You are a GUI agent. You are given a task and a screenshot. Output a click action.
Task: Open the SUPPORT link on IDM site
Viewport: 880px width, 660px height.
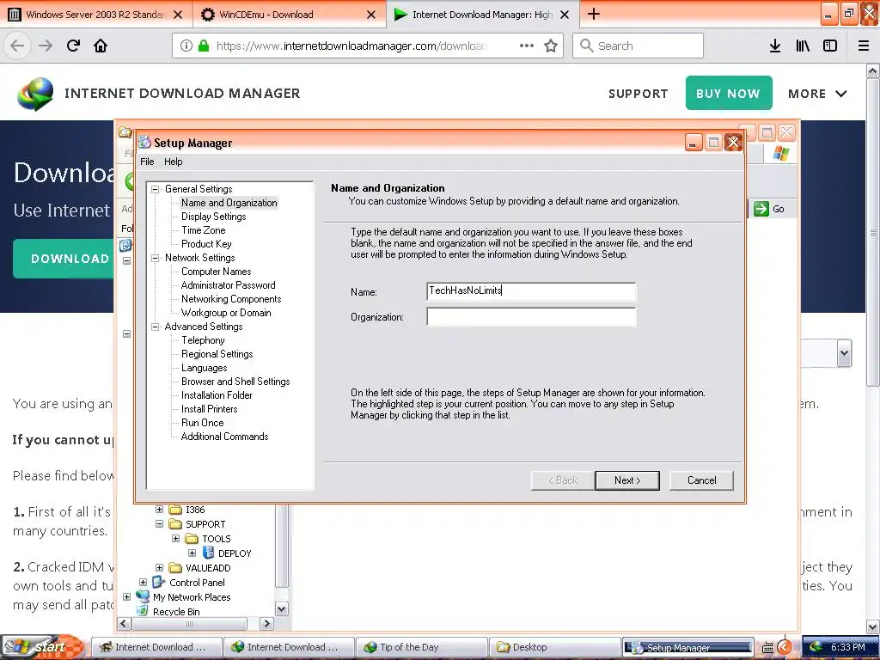click(639, 94)
